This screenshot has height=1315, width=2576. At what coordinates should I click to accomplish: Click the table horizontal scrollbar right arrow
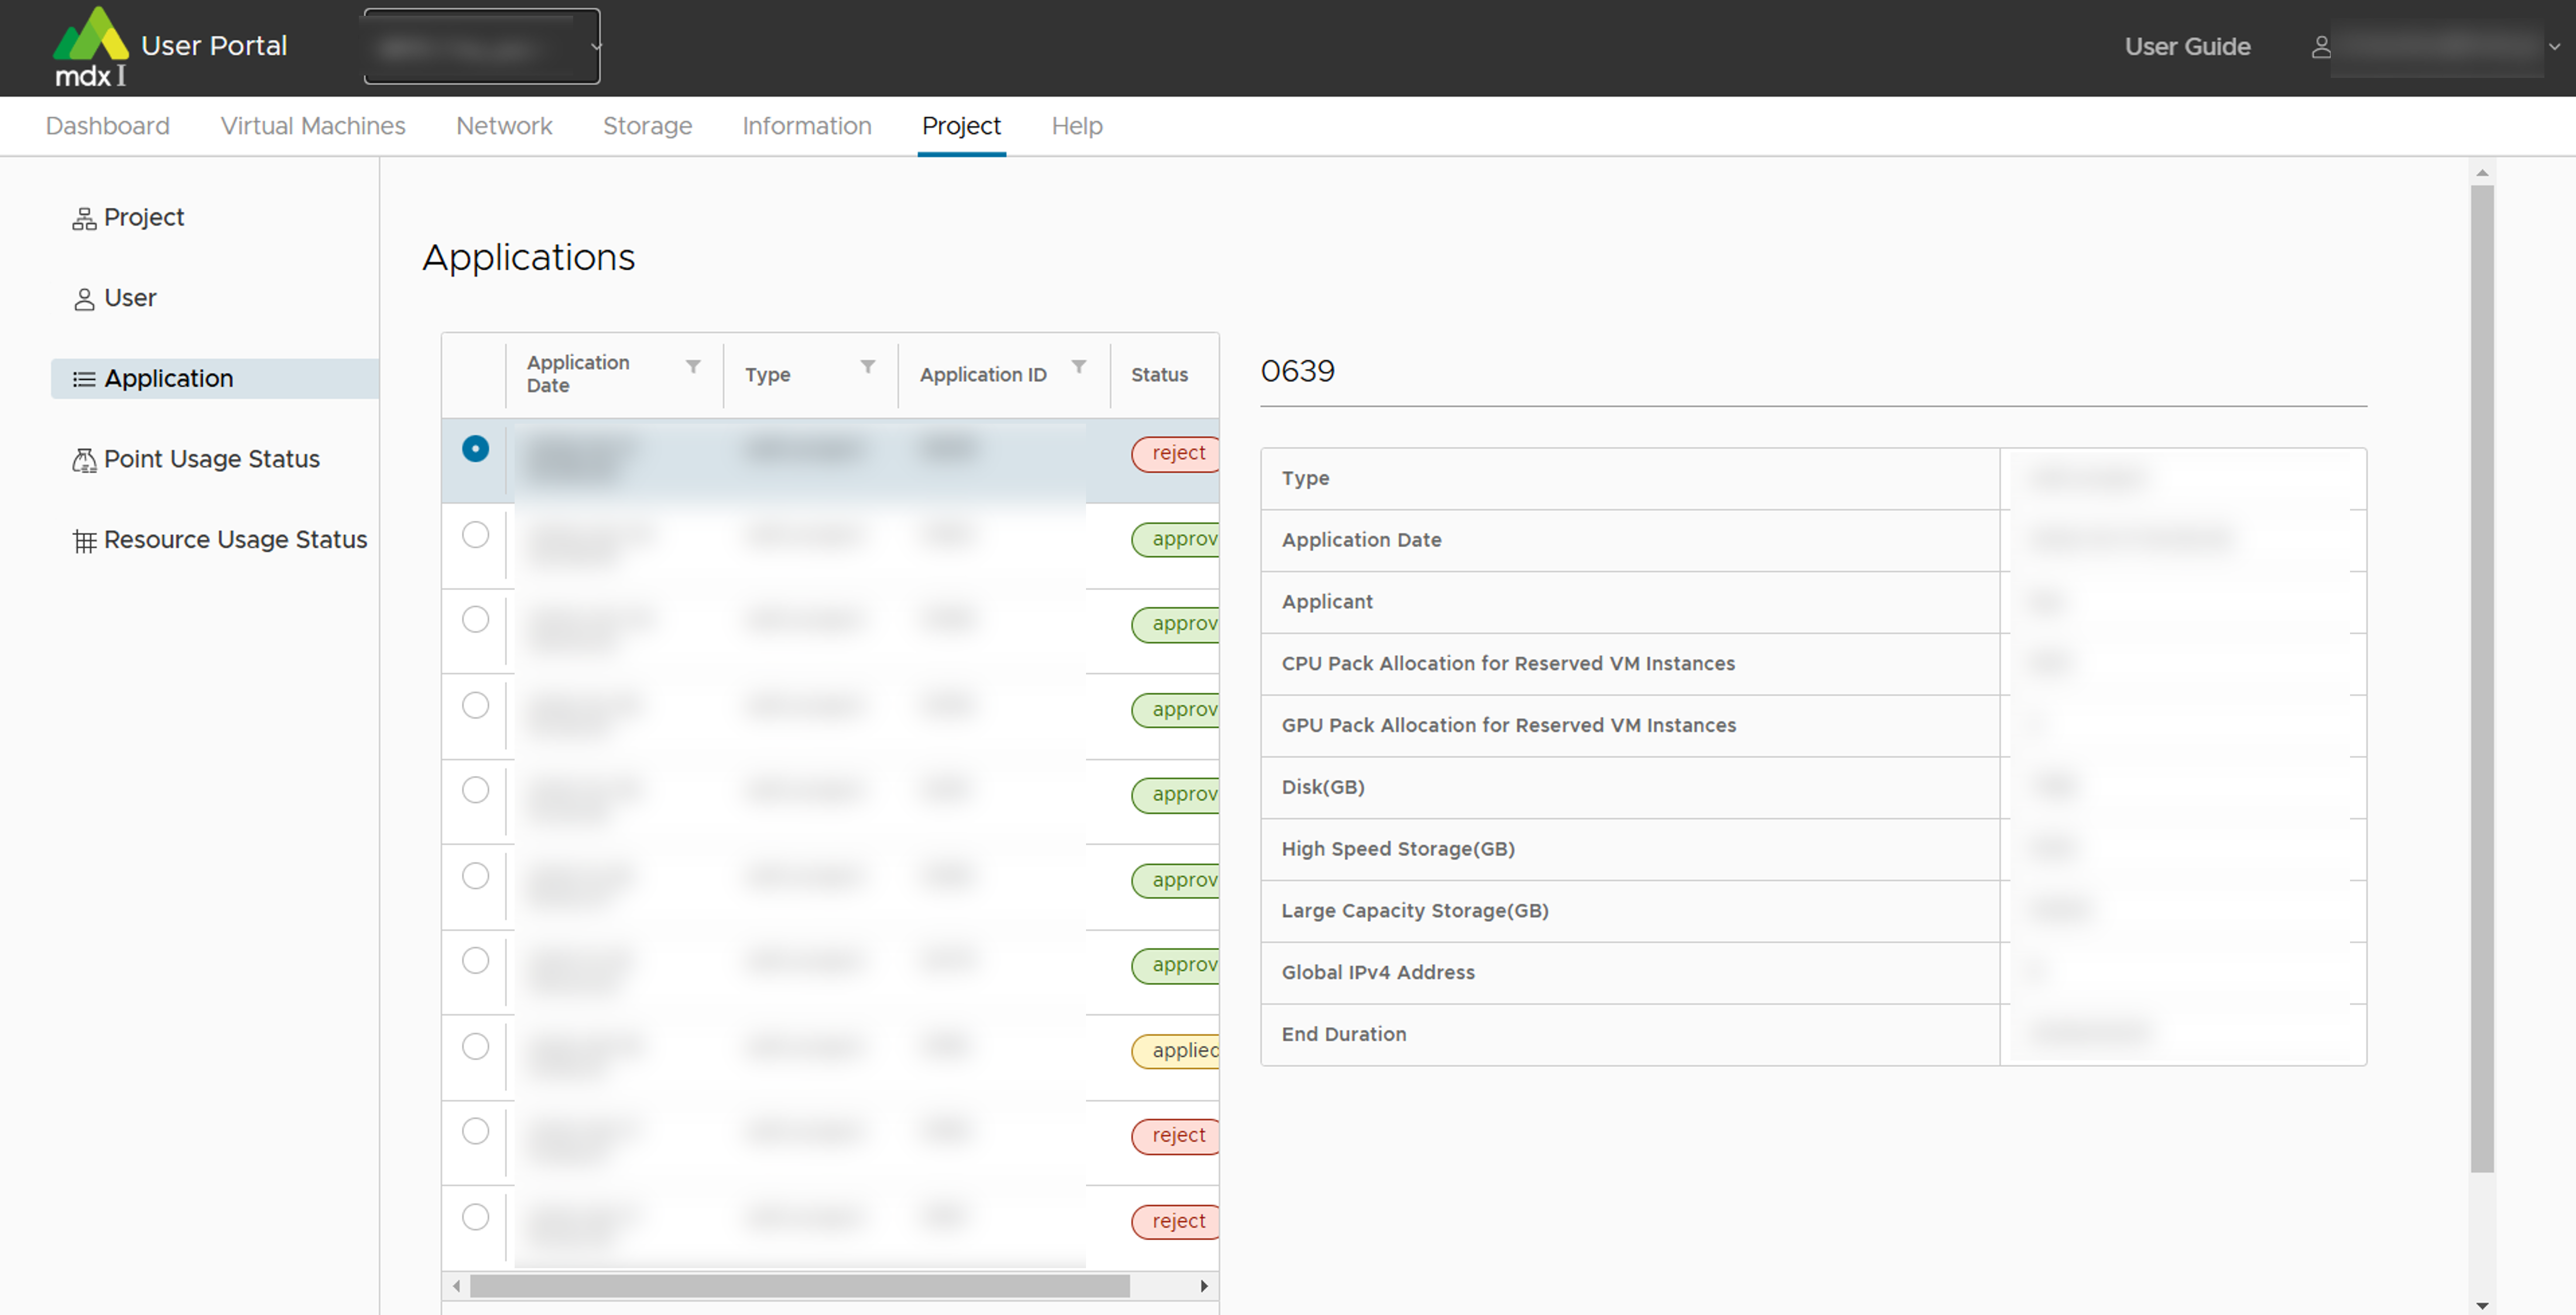pos(1204,1286)
